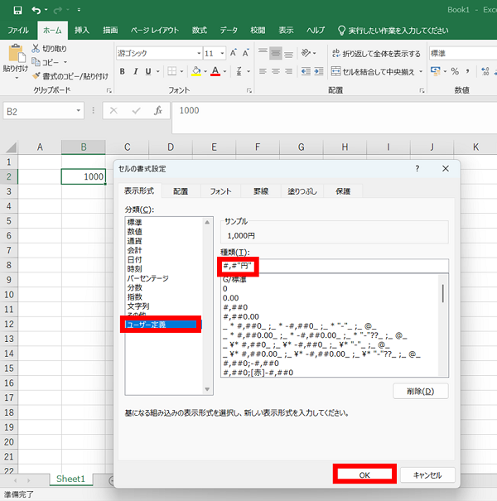This screenshot has width=497, height=501.
Task: Apply red font color A
Action: [215, 71]
